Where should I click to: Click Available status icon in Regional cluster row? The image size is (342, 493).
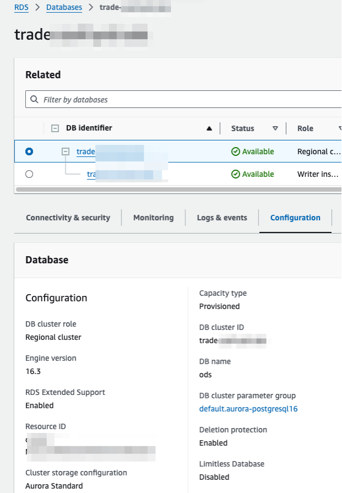coord(236,151)
